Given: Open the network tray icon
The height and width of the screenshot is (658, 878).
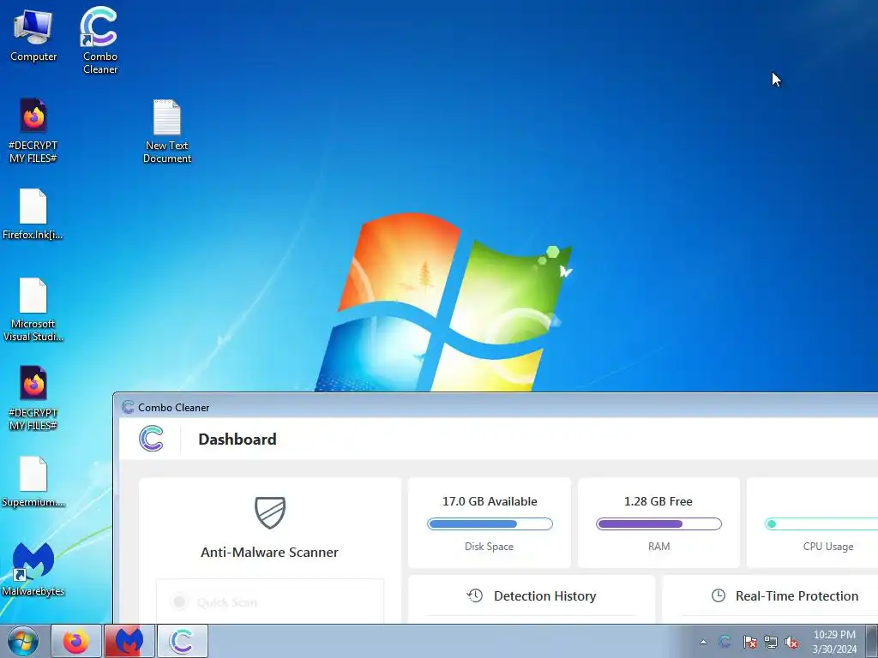Looking at the screenshot, I should click(771, 642).
